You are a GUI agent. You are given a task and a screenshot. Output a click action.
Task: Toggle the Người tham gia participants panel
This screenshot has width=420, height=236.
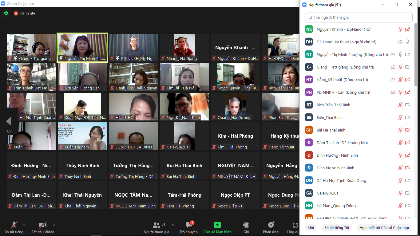pos(156,228)
